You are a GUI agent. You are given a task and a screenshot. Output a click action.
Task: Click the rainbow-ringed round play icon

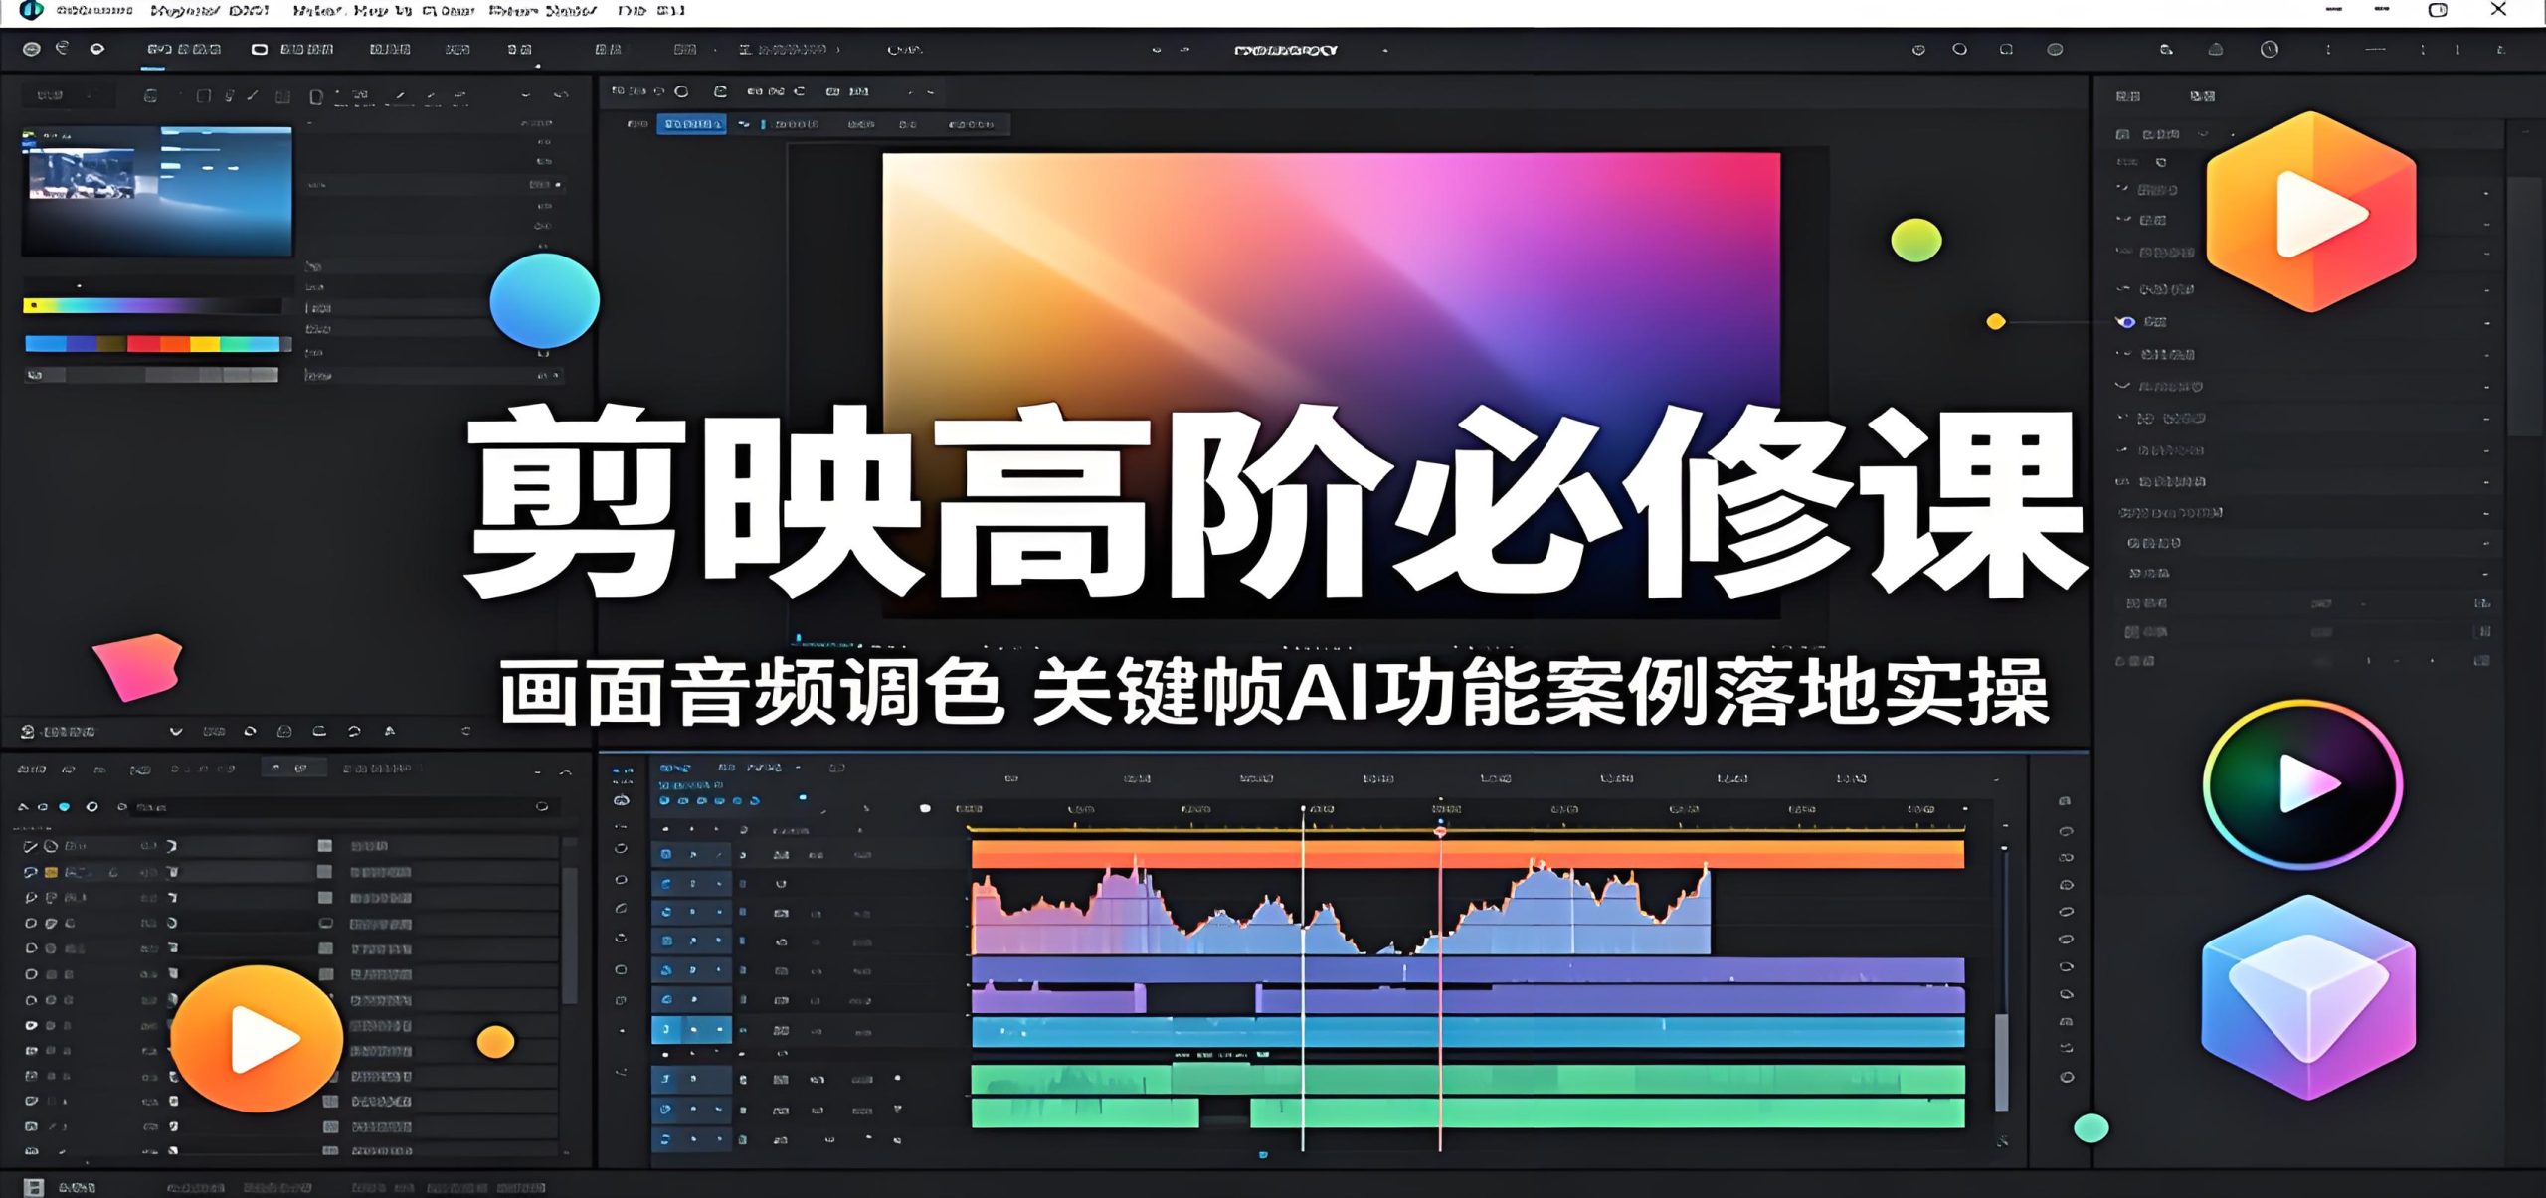(x=2302, y=784)
